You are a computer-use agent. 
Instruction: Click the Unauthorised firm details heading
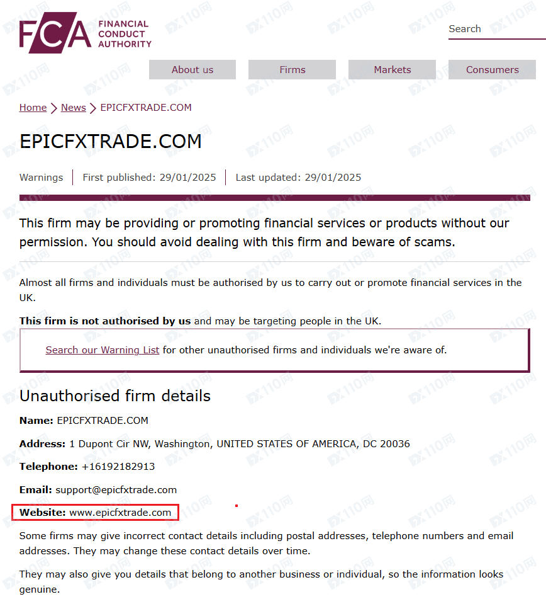click(x=115, y=396)
